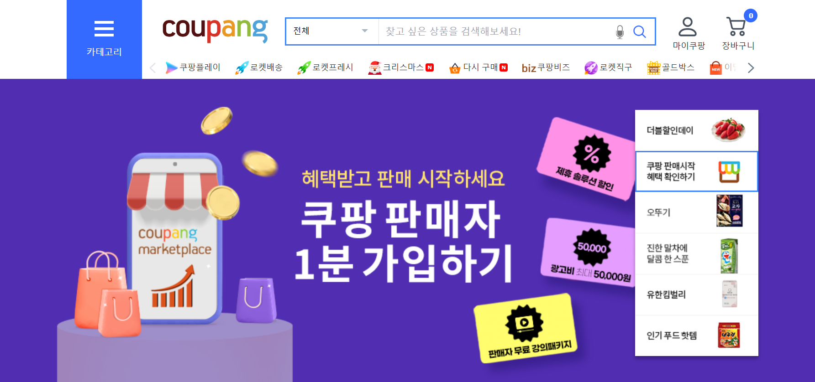Show next shortcuts with right chevron
This screenshot has width=815, height=382.
pyautogui.click(x=751, y=67)
